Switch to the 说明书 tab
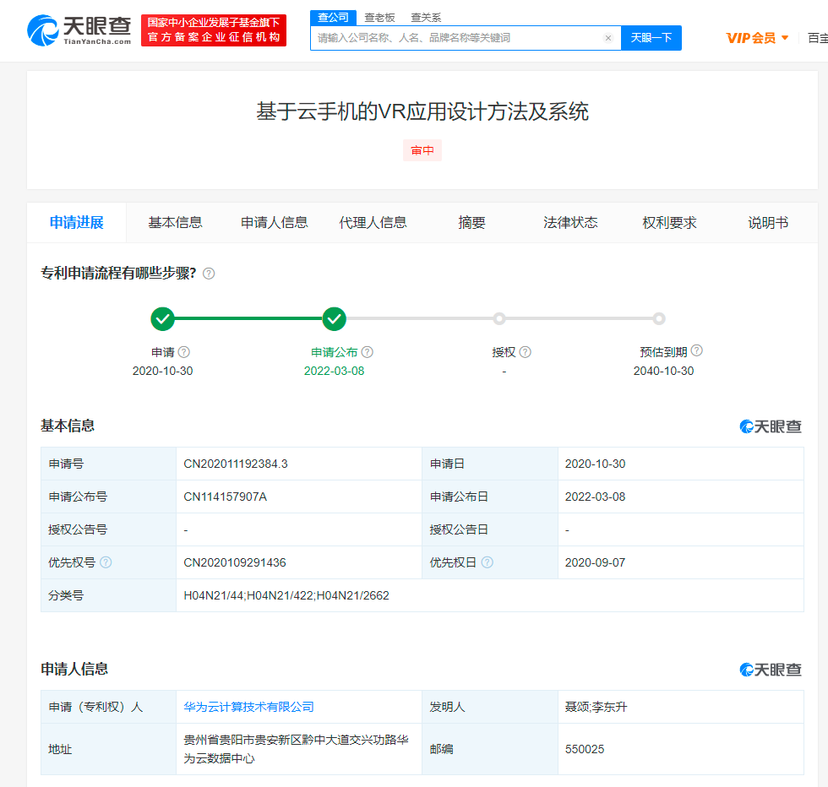 click(767, 222)
